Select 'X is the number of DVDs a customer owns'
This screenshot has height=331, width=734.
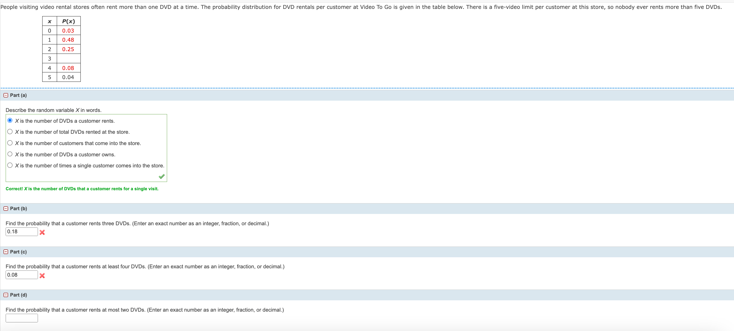(x=10, y=154)
